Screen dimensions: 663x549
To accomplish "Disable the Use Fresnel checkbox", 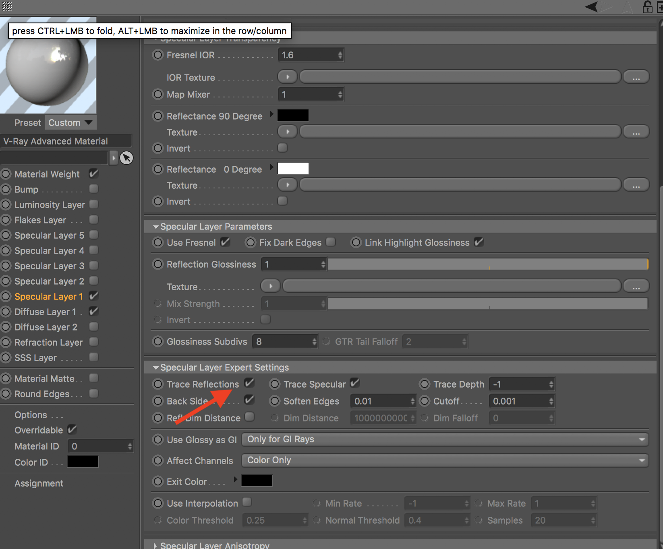I will [225, 242].
